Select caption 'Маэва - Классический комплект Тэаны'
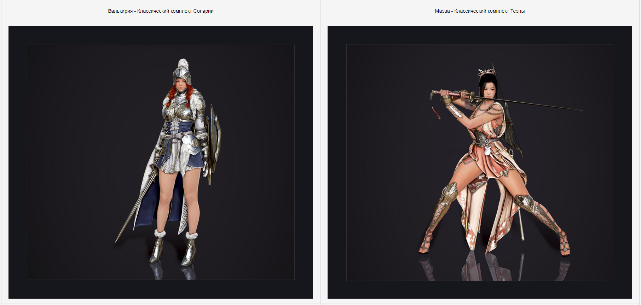Screen dimensions: 641x305 [x=480, y=11]
